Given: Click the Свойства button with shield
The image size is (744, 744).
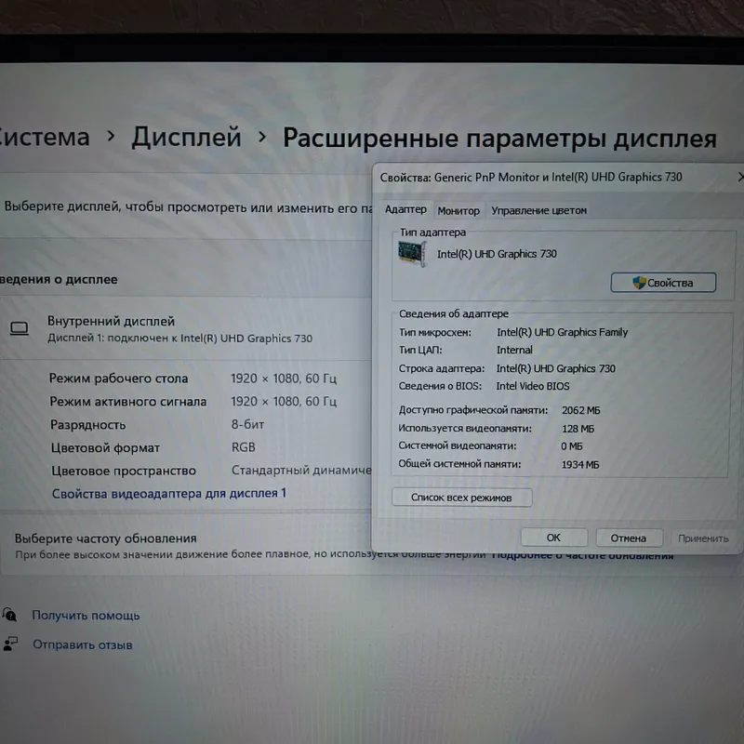Looking at the screenshot, I should [x=663, y=283].
